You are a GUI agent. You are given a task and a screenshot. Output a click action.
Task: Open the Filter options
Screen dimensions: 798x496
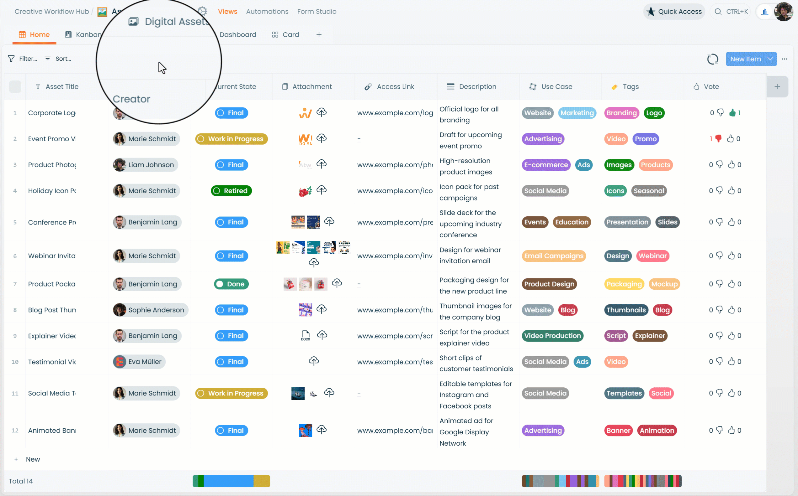point(22,59)
